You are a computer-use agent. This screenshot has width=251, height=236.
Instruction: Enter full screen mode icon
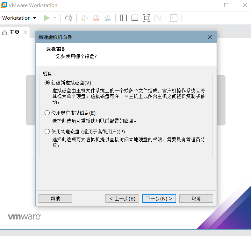point(146,18)
